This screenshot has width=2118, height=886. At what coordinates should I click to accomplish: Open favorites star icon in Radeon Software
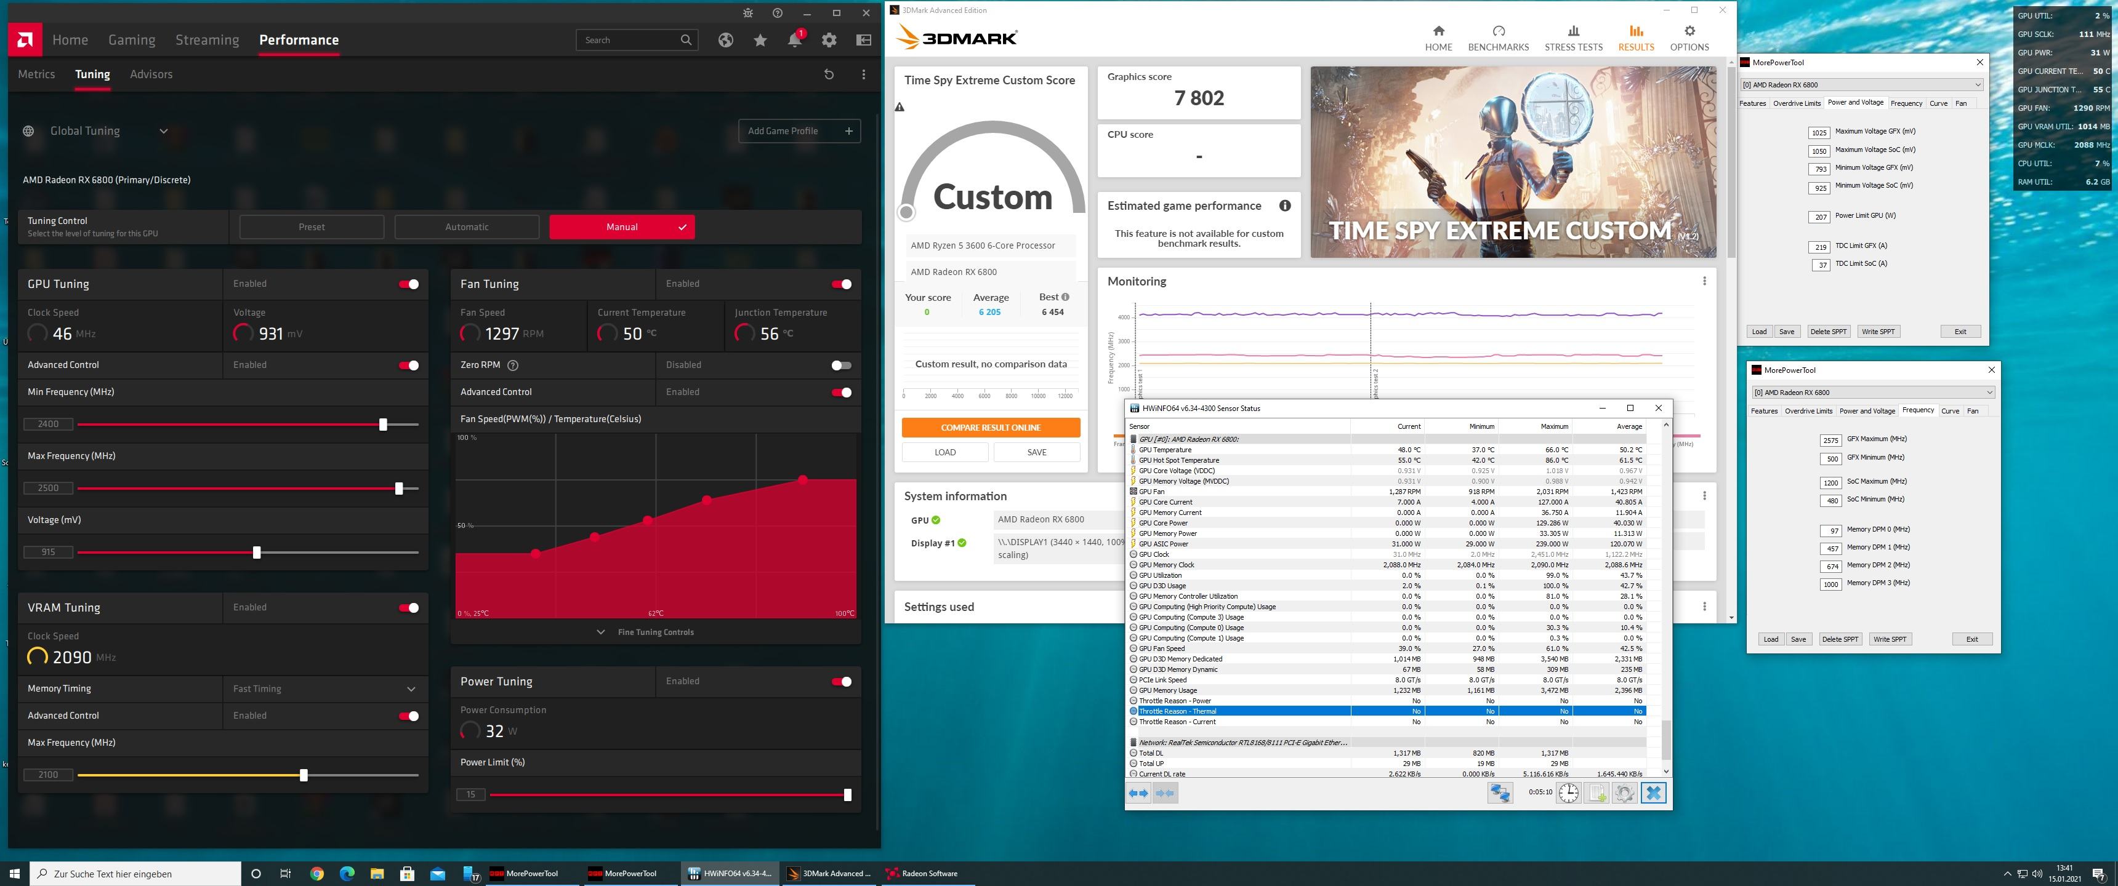click(x=760, y=40)
